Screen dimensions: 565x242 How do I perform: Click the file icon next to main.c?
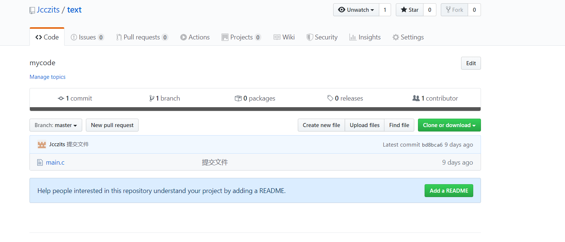click(40, 162)
